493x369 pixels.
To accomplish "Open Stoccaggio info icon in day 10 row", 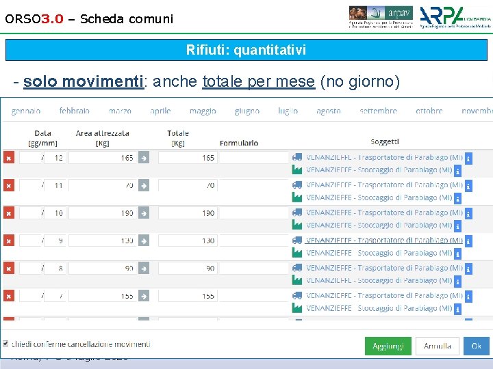I will (x=458, y=226).
